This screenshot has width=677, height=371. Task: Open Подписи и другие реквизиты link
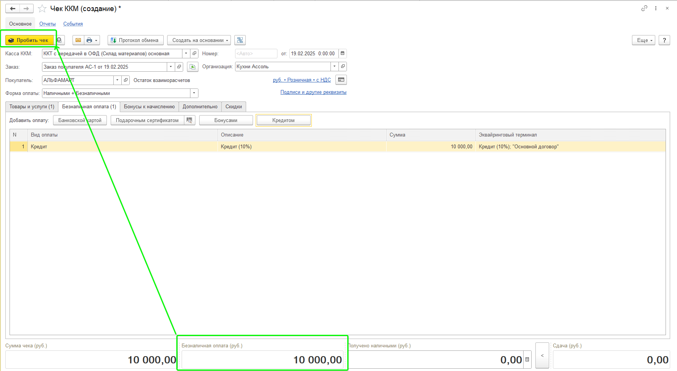coord(313,92)
